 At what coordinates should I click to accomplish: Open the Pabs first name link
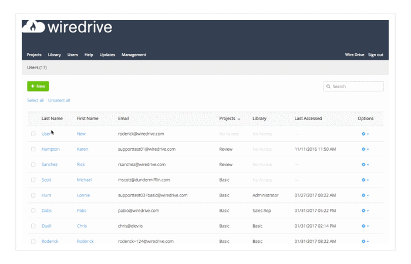click(82, 211)
